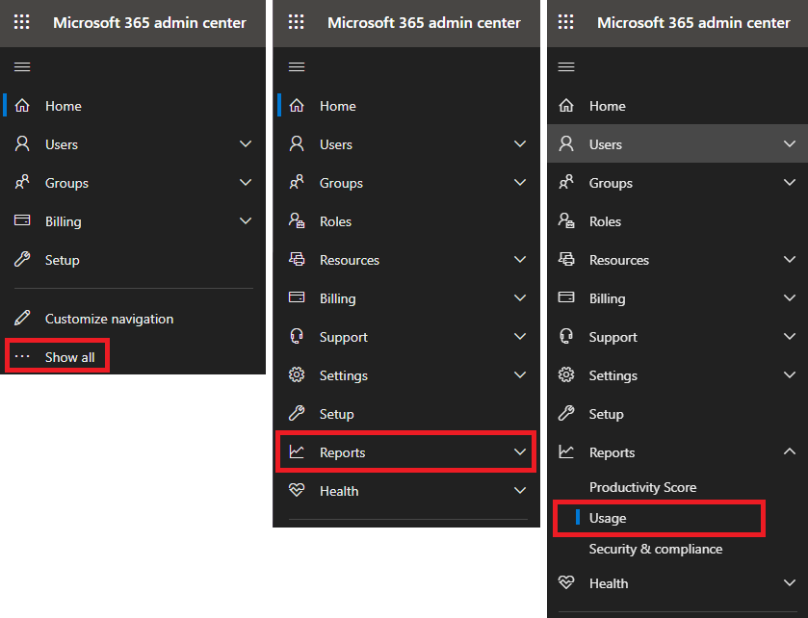Select the highlighted Users item in right panel

(678, 143)
